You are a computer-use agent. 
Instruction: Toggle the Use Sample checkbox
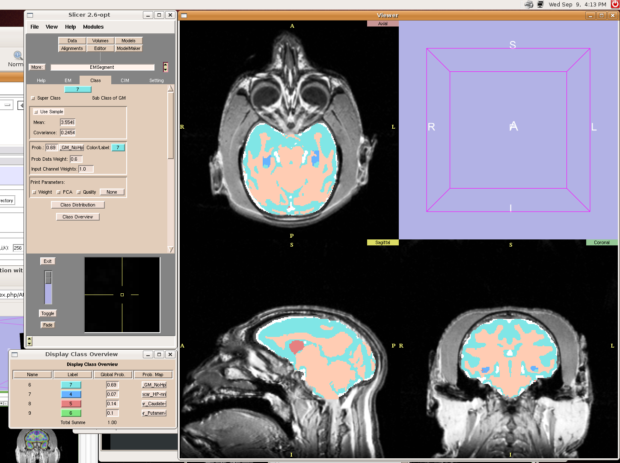coord(36,112)
